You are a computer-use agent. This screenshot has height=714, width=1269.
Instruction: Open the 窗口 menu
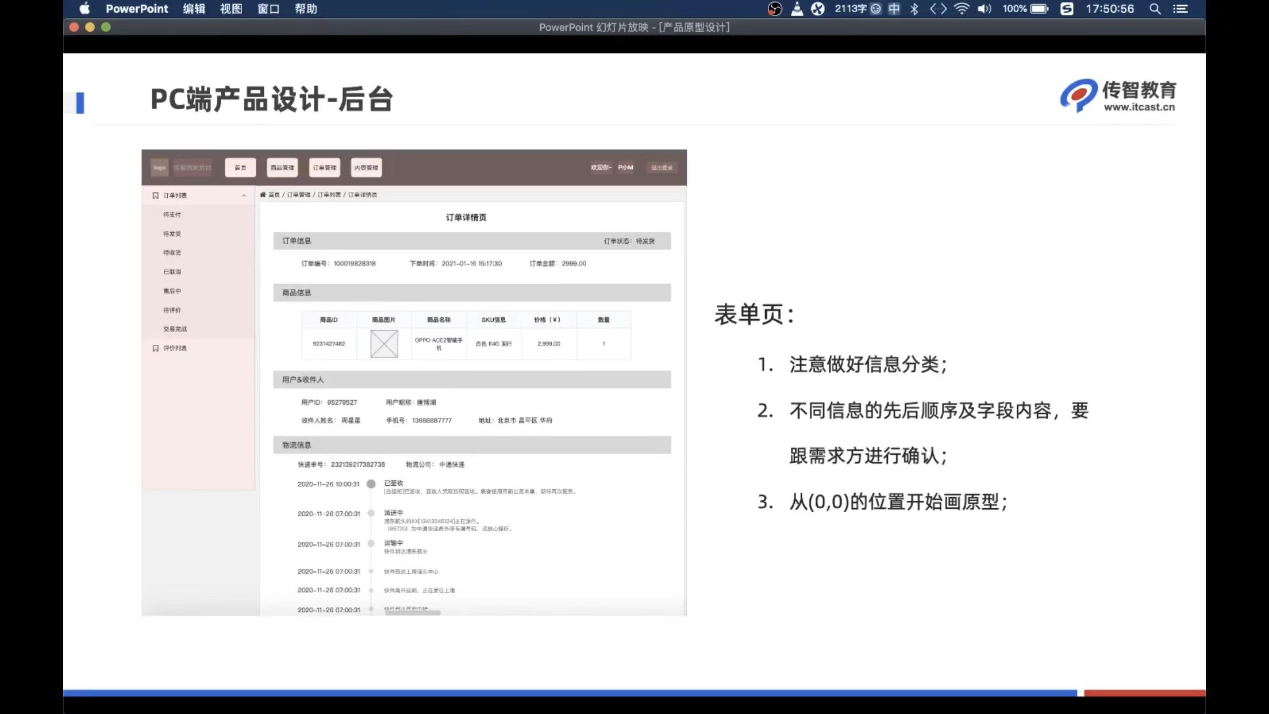(x=268, y=9)
